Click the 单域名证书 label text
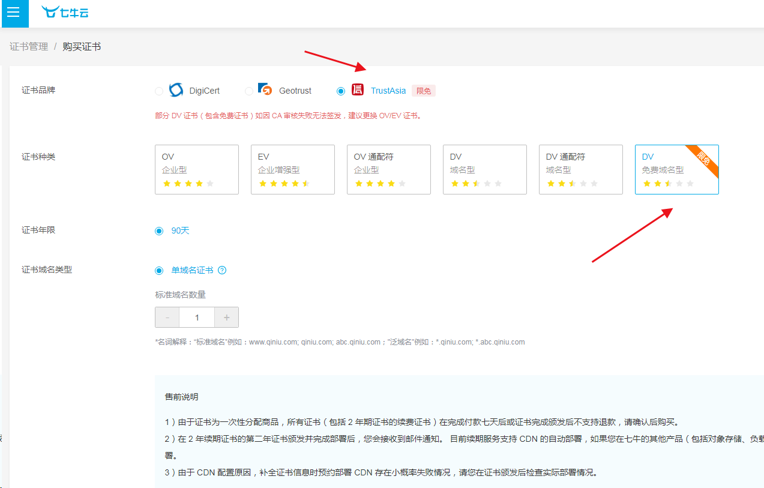This screenshot has width=764, height=488. (x=192, y=270)
